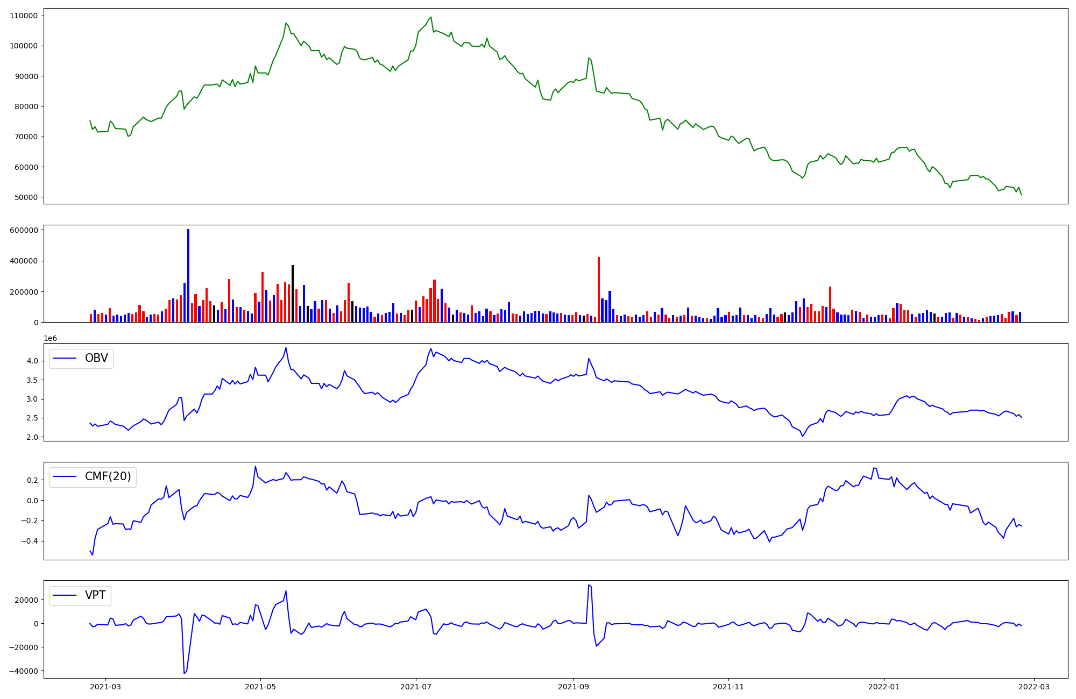Click the tallest black volume bar
The image size is (1076, 699).
tap(293, 293)
